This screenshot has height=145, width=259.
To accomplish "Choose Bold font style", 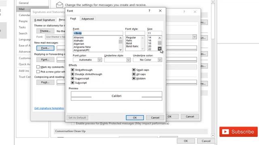I will pyautogui.click(x=129, y=43).
